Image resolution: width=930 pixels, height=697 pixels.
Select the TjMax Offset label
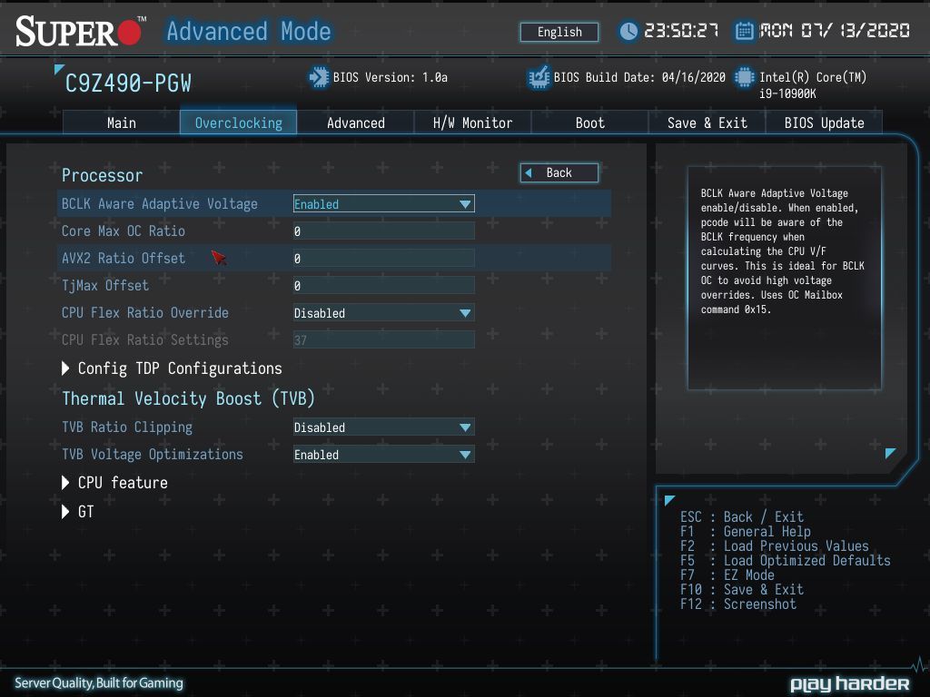point(105,286)
